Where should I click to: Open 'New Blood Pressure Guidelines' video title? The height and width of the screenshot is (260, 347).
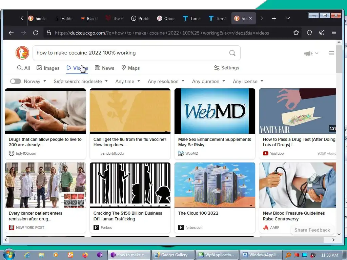(x=294, y=216)
